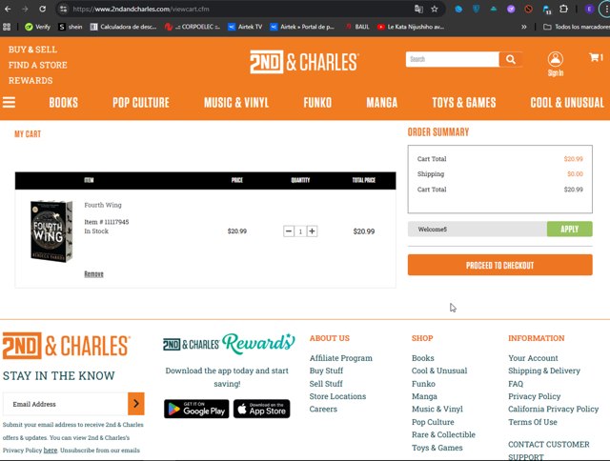Open Le Kata Nijushiho bookmark
The width and height of the screenshot is (610, 461).
pyautogui.click(x=411, y=27)
